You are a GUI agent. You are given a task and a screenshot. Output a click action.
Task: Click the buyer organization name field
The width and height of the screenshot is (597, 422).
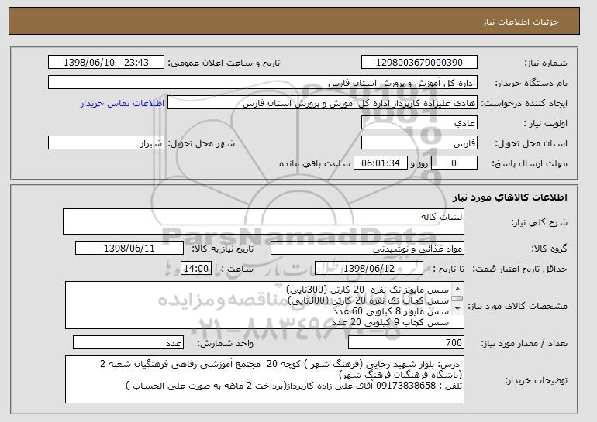coord(263,83)
